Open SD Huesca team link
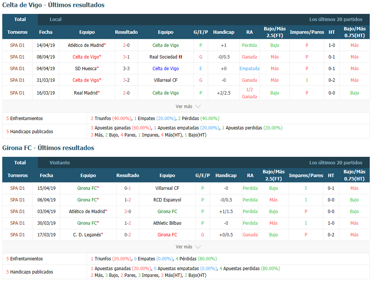 pyautogui.click(x=85, y=69)
